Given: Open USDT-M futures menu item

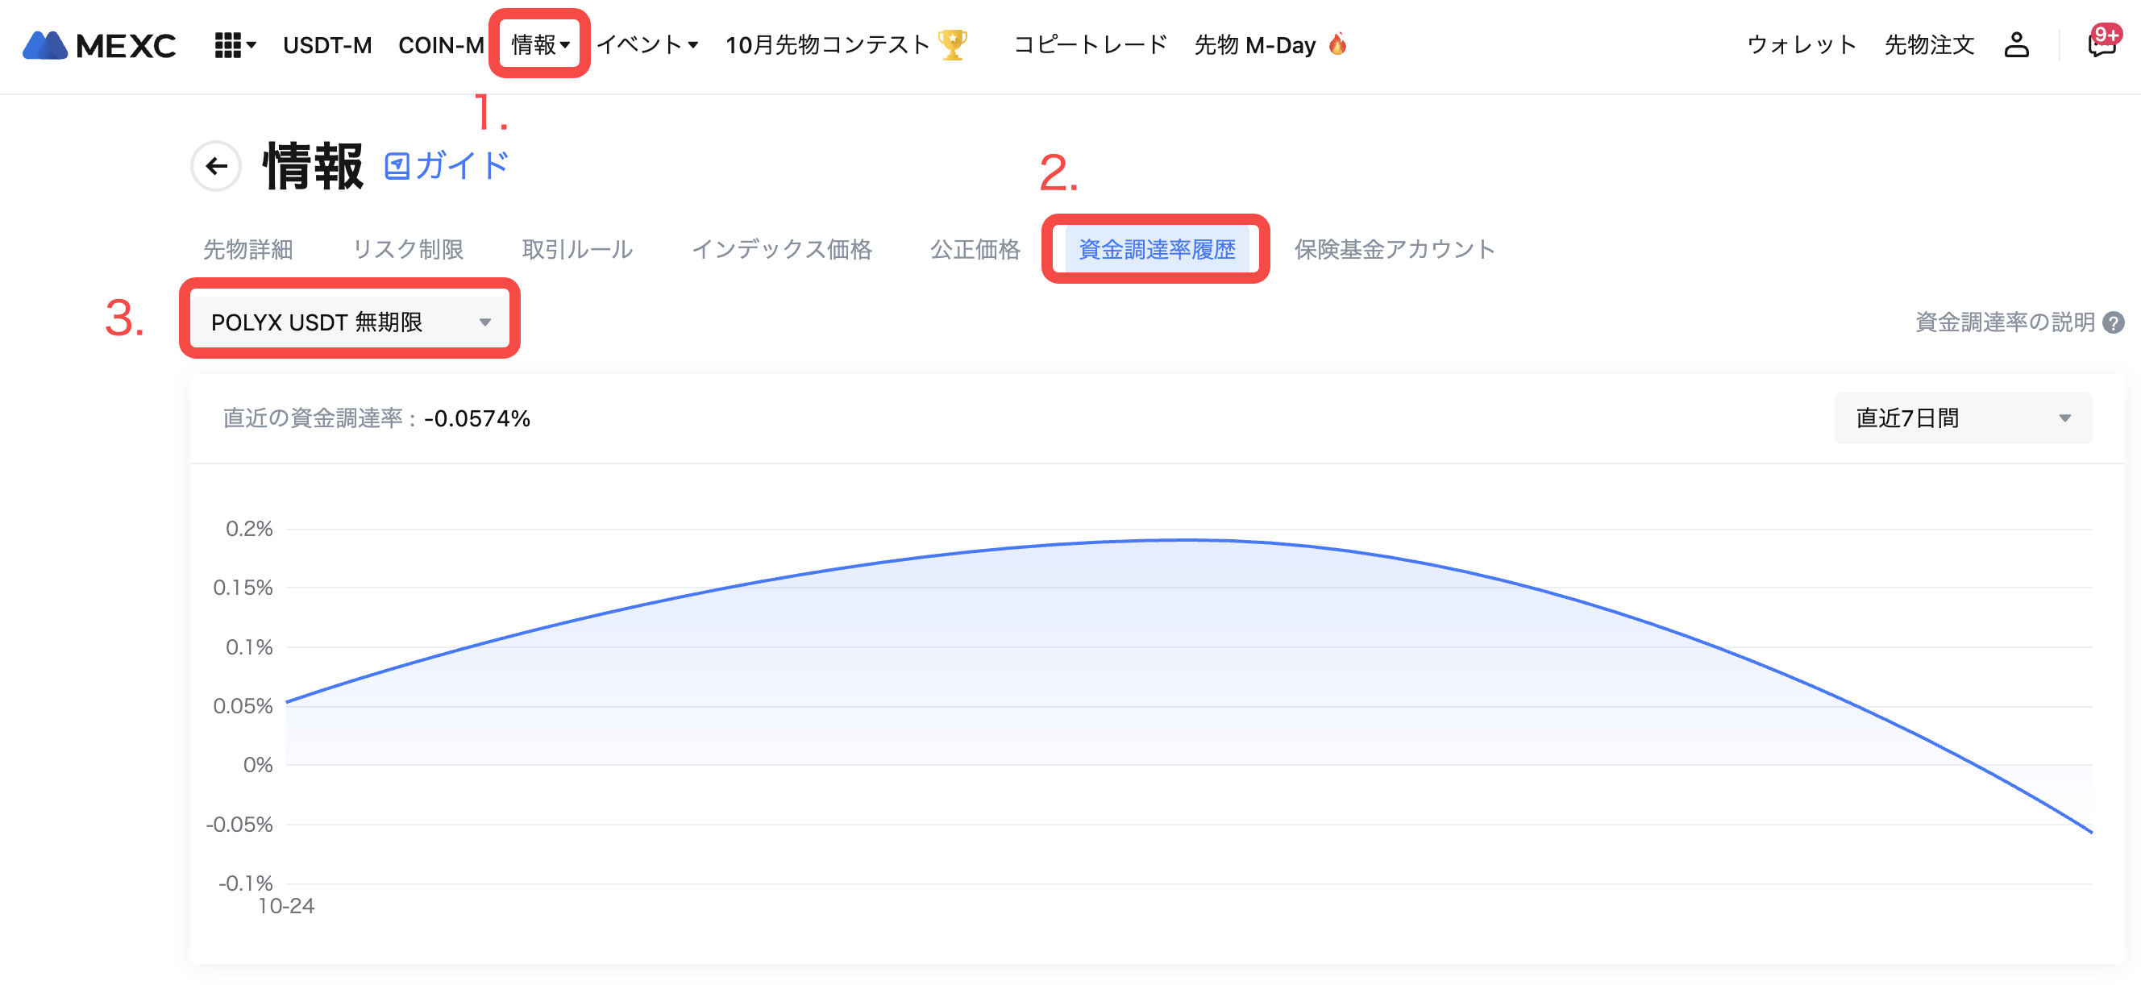Looking at the screenshot, I should [326, 45].
